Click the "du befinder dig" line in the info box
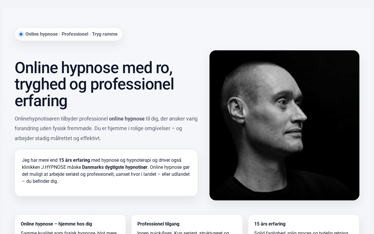Screen dimensions: 374x234 (x=40, y=181)
